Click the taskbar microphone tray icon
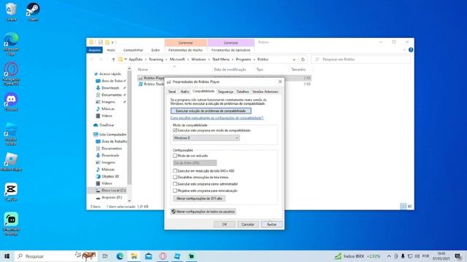 point(403,256)
